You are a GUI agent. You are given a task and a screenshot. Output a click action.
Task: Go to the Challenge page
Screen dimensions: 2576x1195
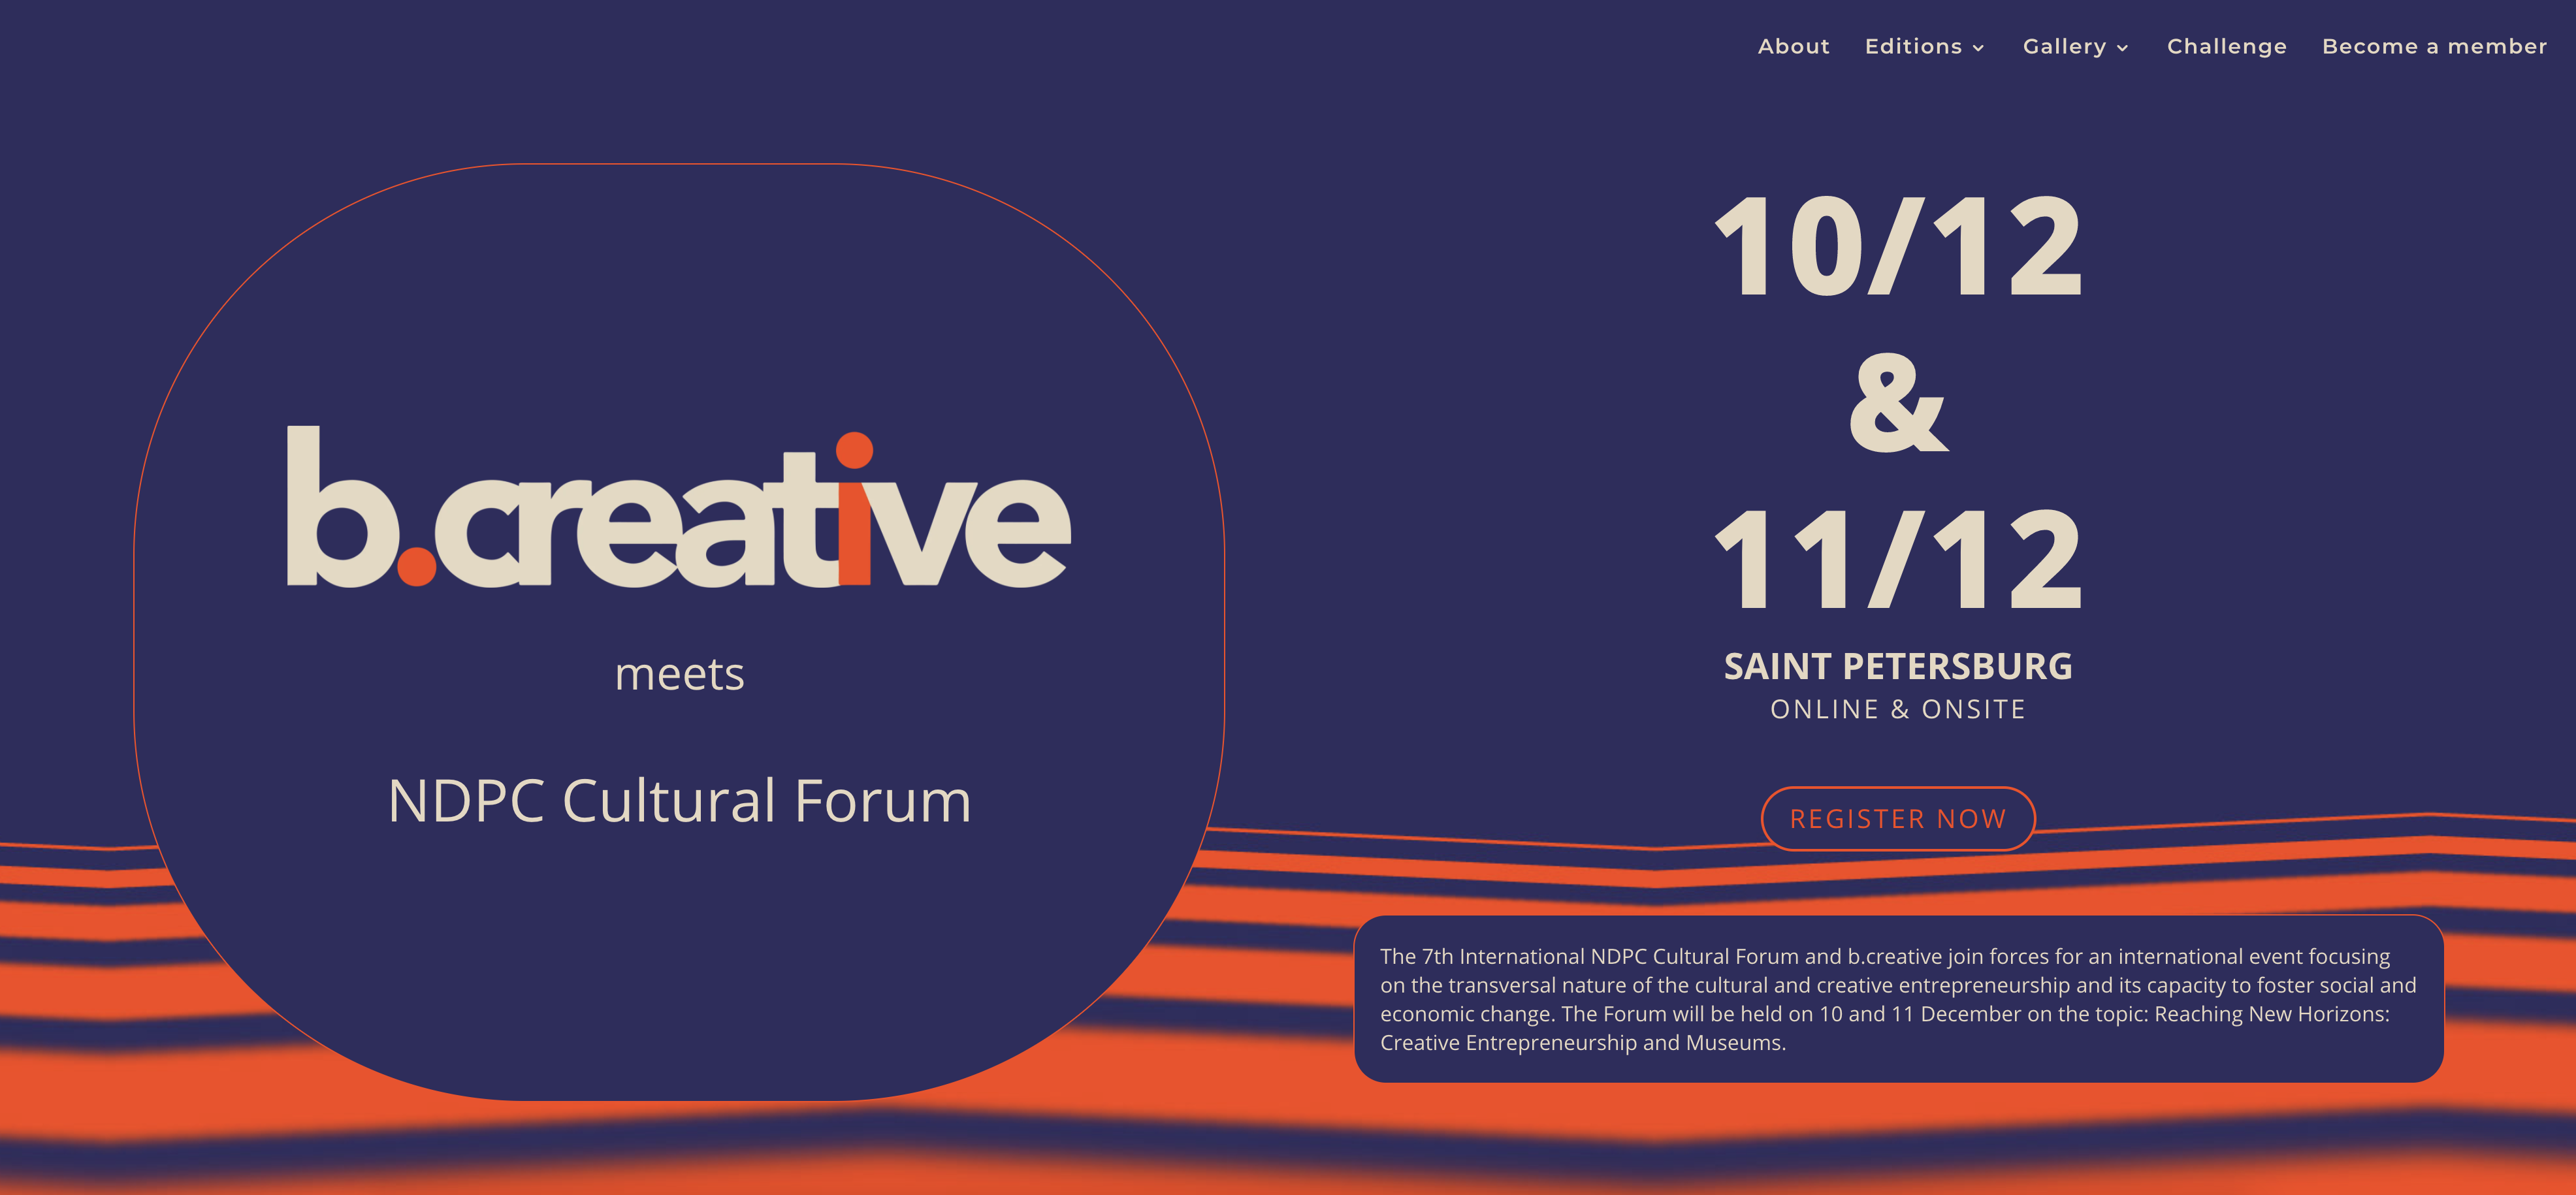[2226, 47]
